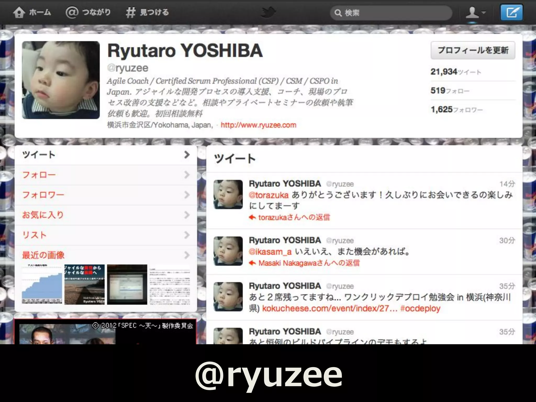The image size is (536, 402).
Task: Select the 最近の画像 menu item
Action: [x=43, y=255]
